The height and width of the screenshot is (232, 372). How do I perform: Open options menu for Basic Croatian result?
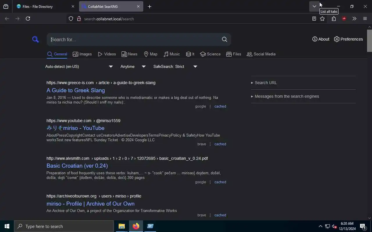tap(210, 182)
